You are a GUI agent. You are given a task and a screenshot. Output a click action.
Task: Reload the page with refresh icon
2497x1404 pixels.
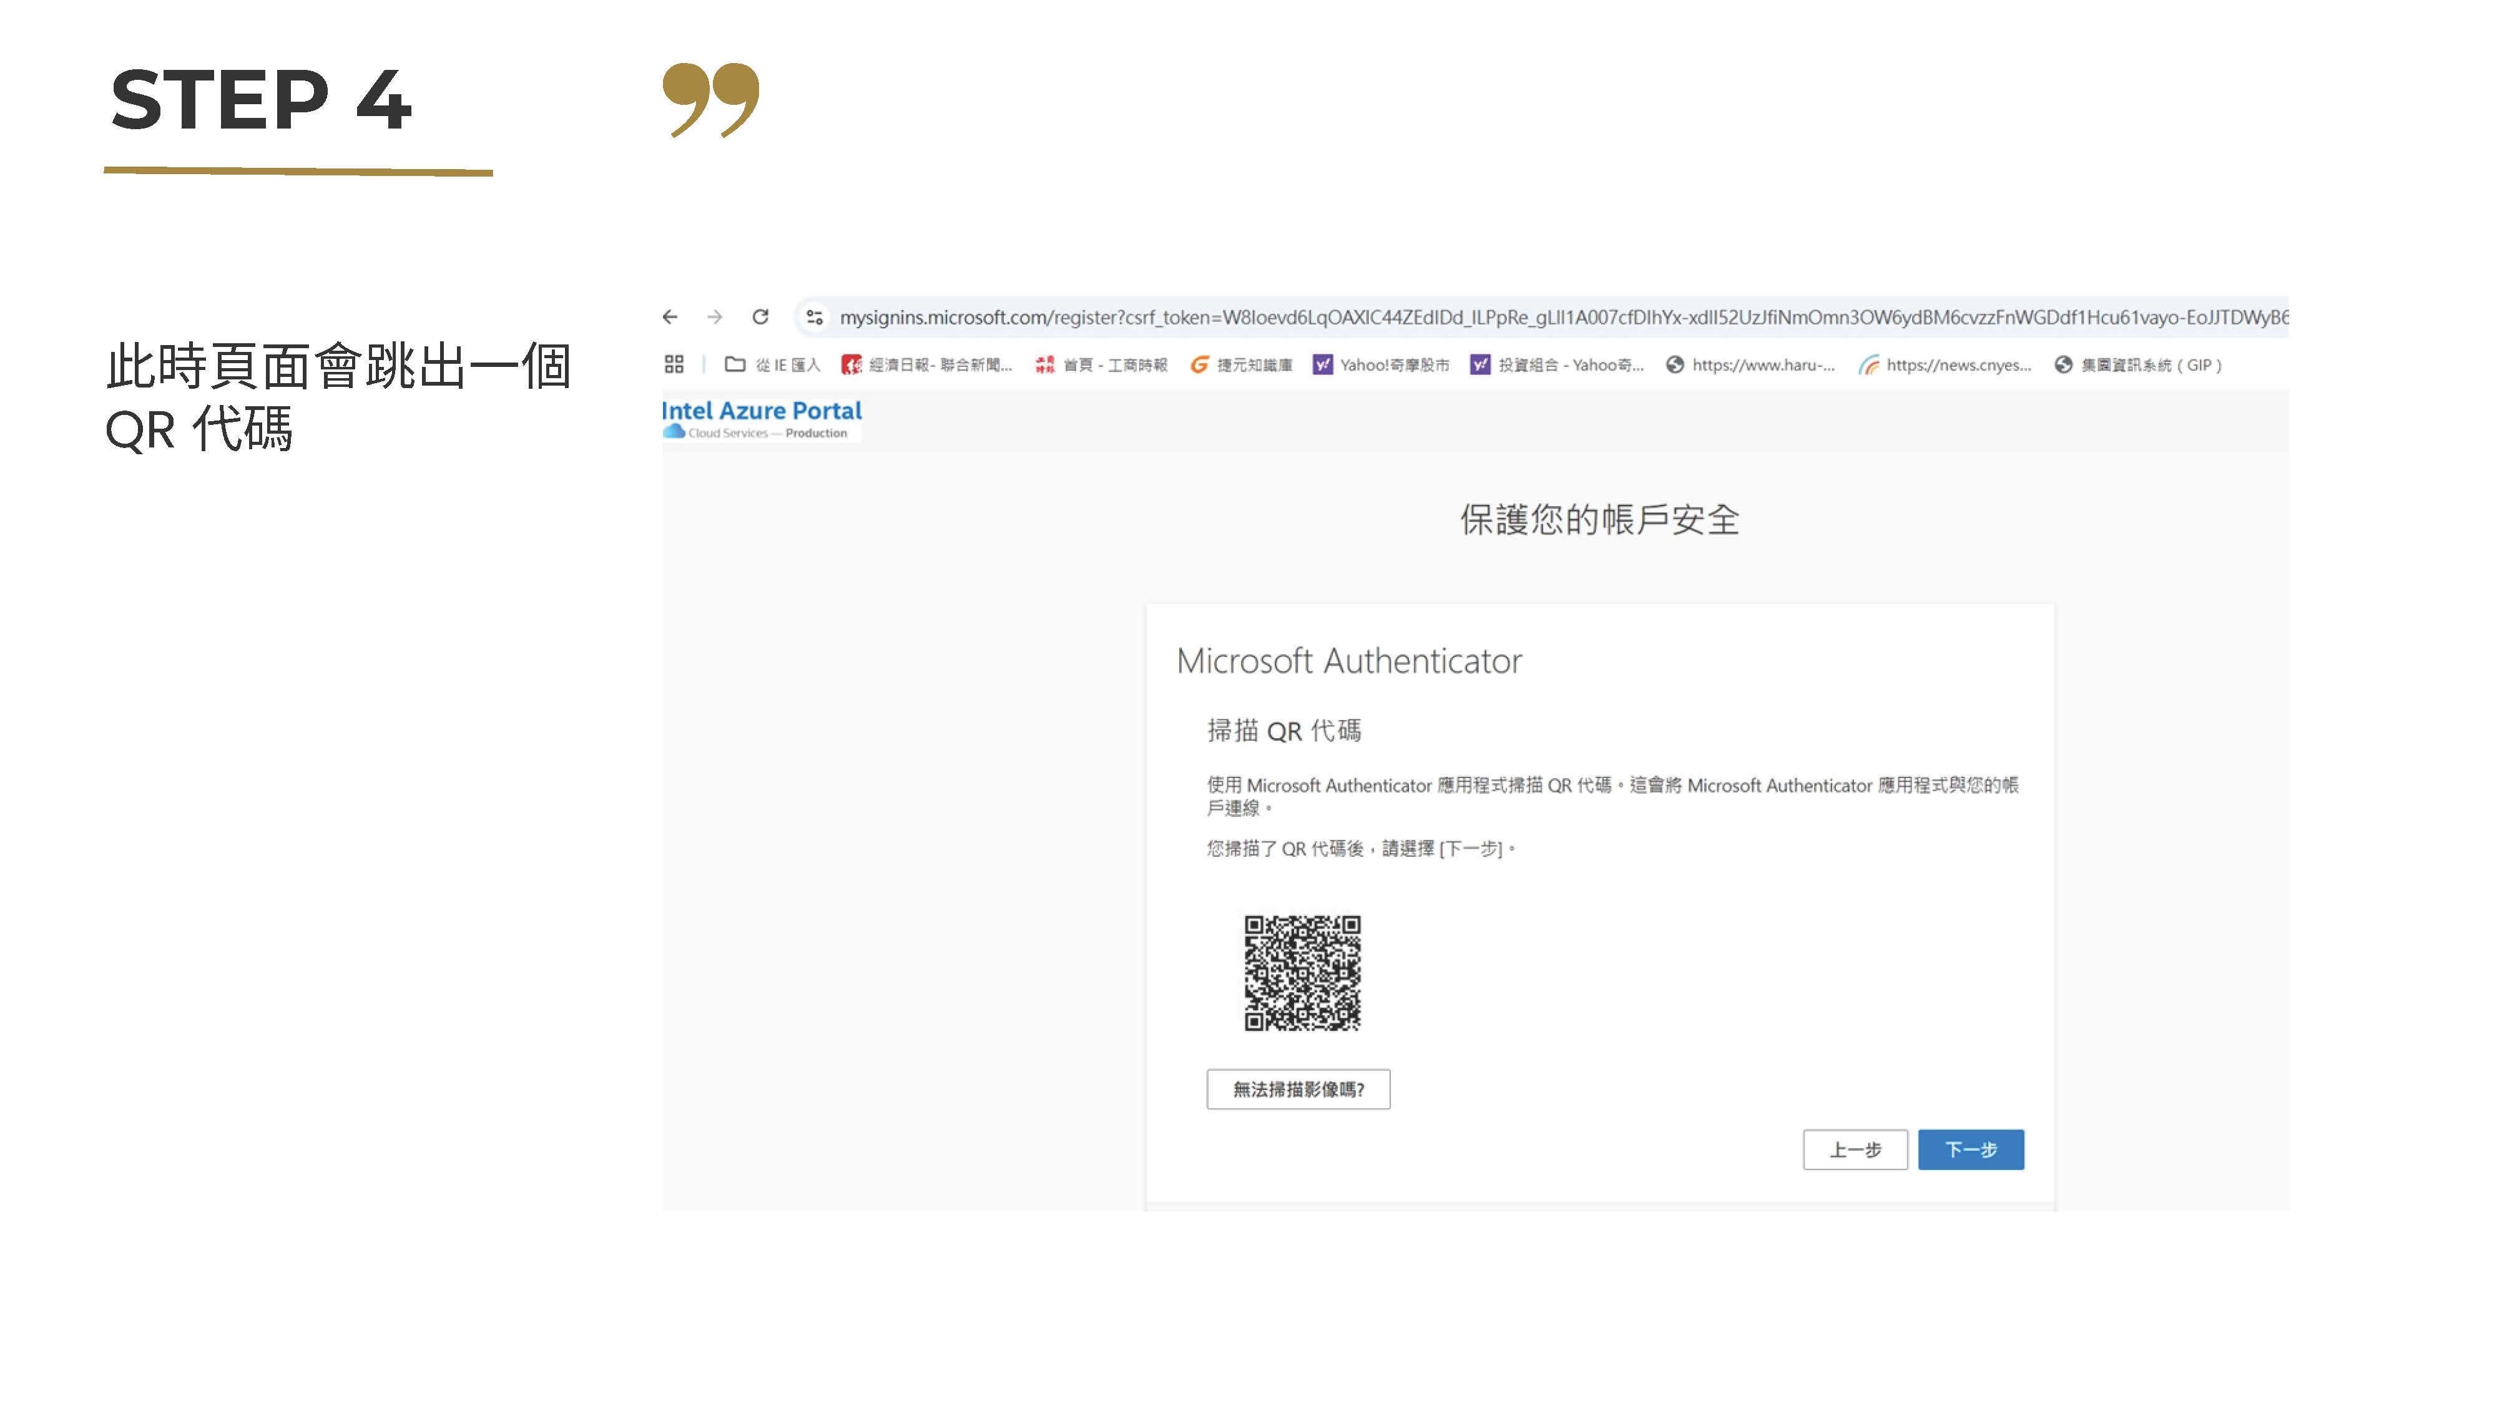click(x=761, y=317)
